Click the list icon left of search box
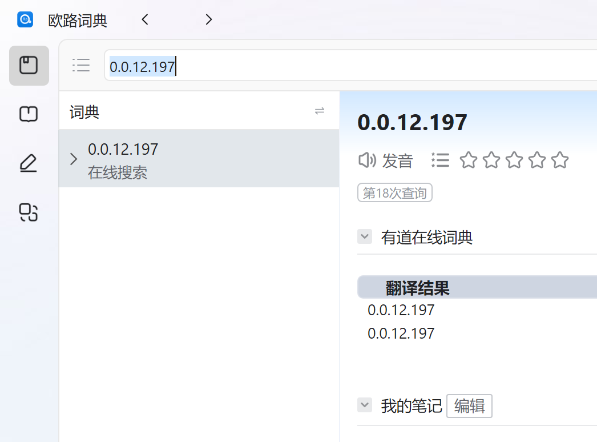597x442 pixels. pos(81,65)
